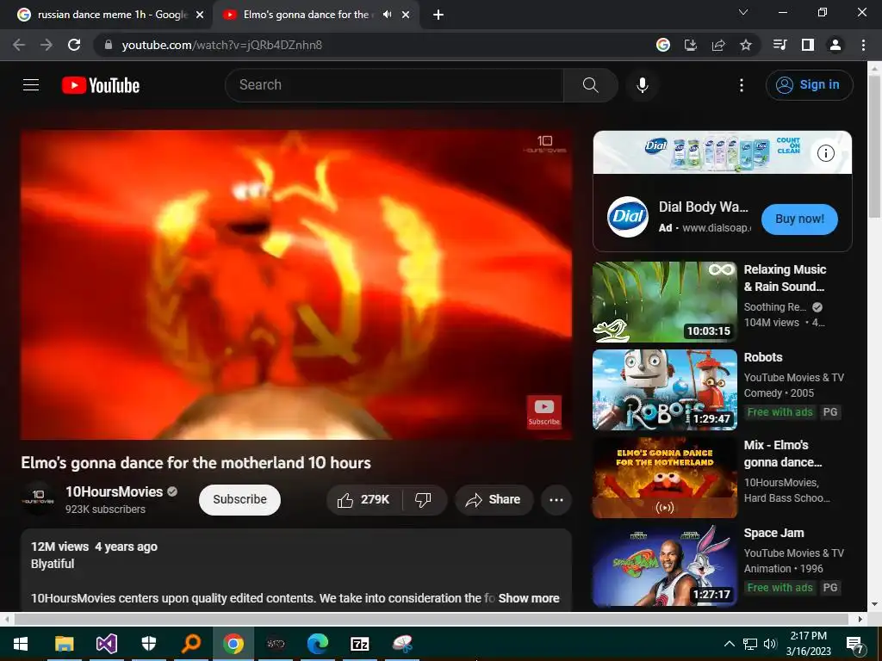Screen dimensions: 882x661
Task: View site information lock icon
Action: [x=109, y=45]
